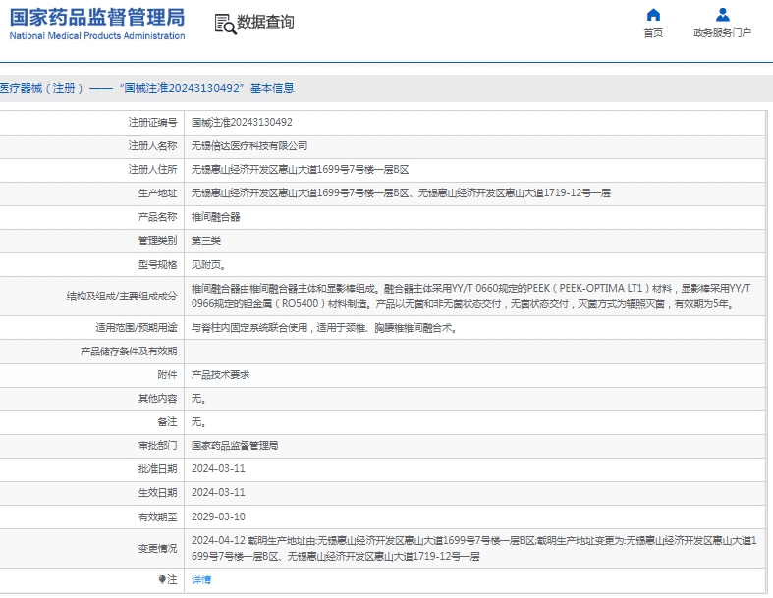This screenshot has height=598, width=773.
Task: Click approval date 2024-03-11 in 批准日期 row
Action: click(x=218, y=469)
